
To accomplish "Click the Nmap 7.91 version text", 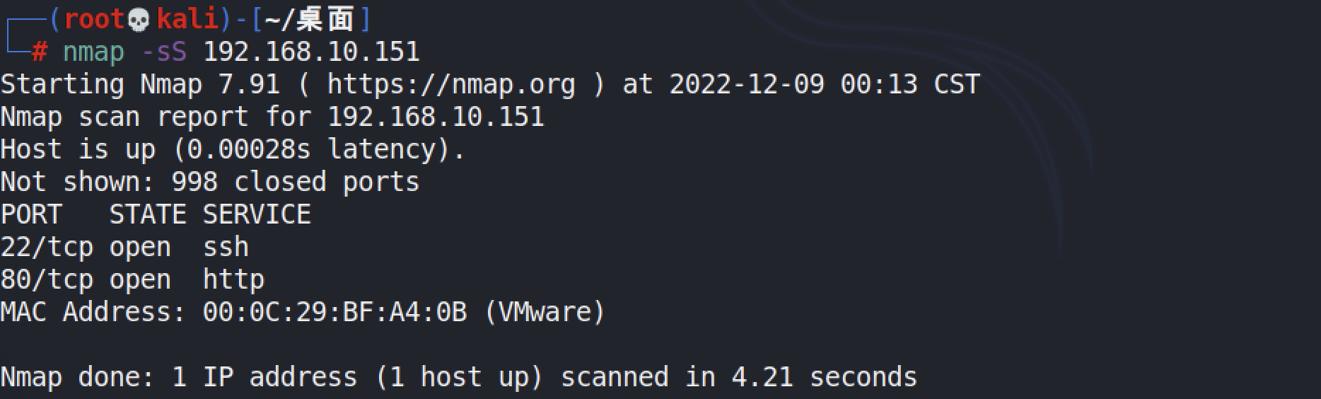I will point(210,85).
